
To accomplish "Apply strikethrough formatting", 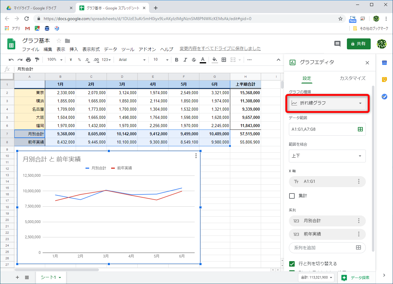I will tap(194, 60).
